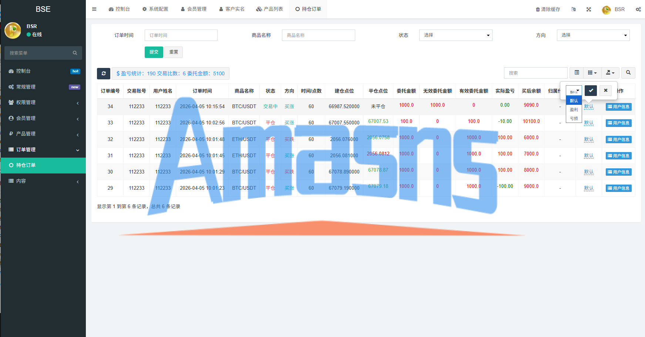This screenshot has height=337, width=645.
Task: Toggle the sidebar hamburger menu icon
Action: (94, 9)
